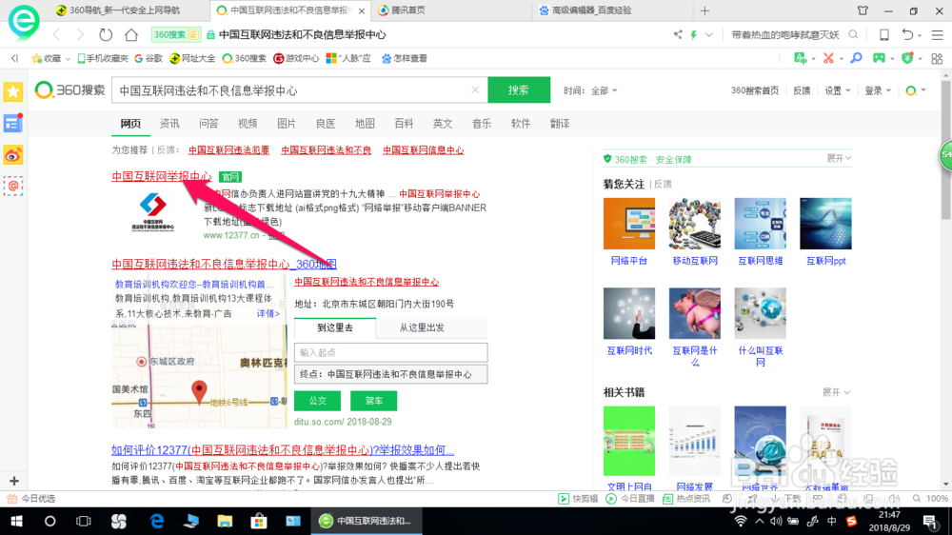Open the 如何评价12377 result link
Image resolution: width=952 pixels, height=535 pixels.
click(x=283, y=450)
